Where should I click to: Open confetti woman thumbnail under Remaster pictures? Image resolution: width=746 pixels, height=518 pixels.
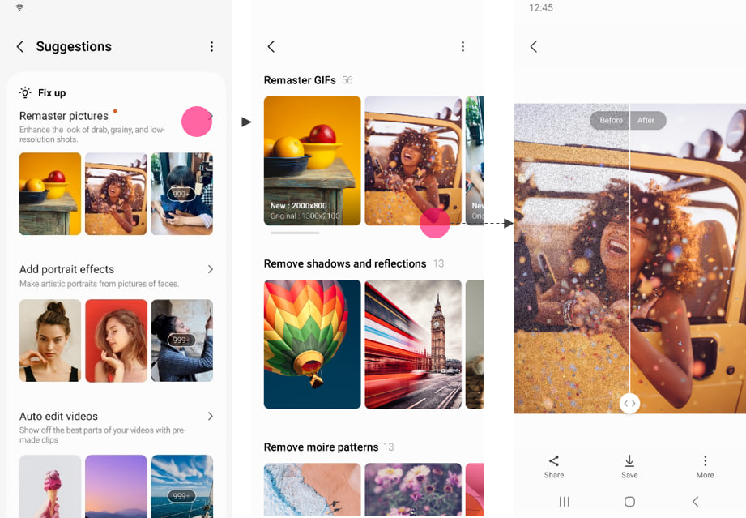pos(116,194)
